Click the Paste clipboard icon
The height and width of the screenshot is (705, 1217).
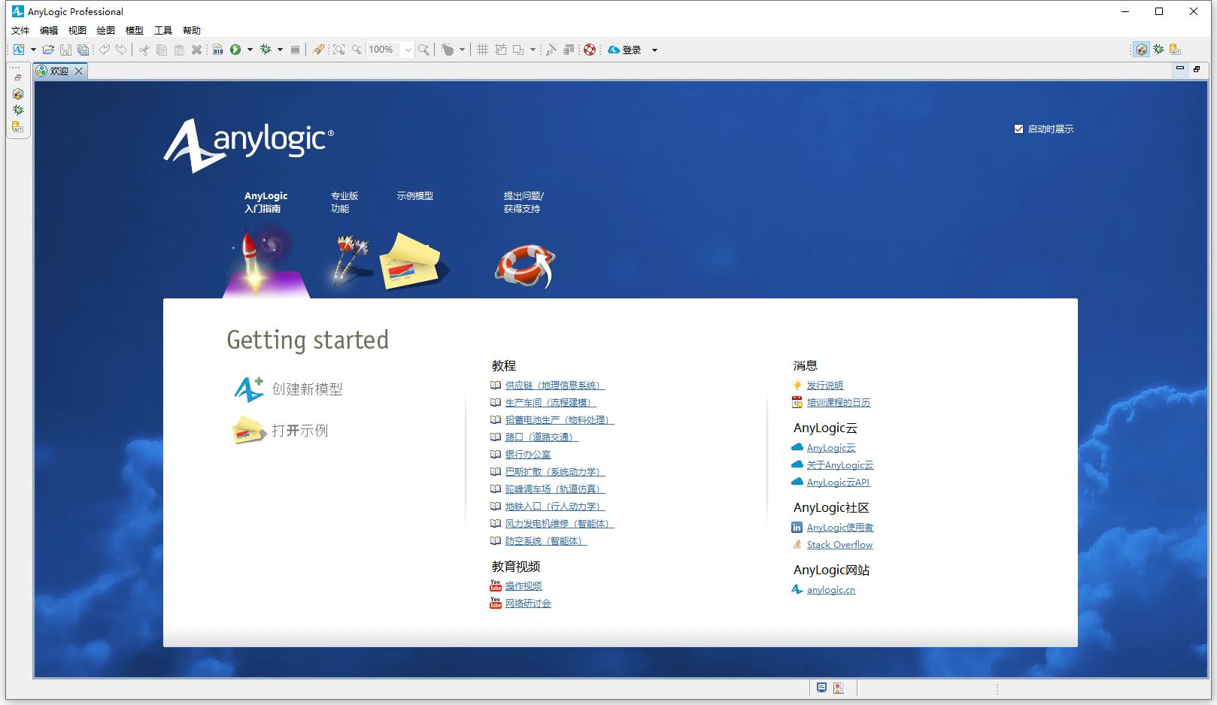click(x=179, y=50)
